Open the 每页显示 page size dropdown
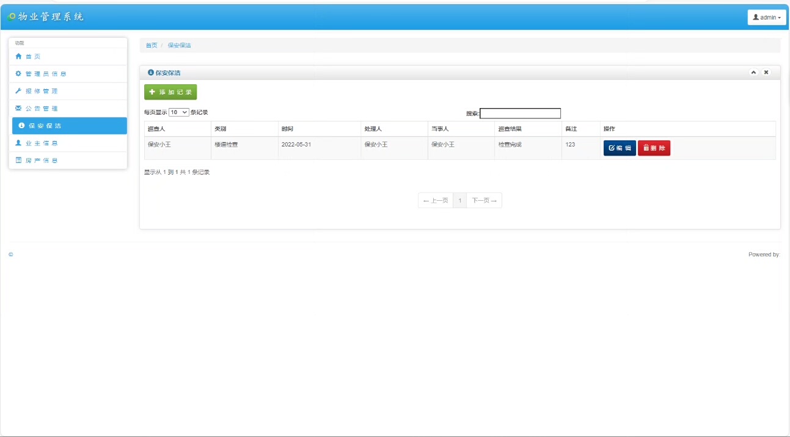Viewport: 790px width, 437px height. pos(179,112)
